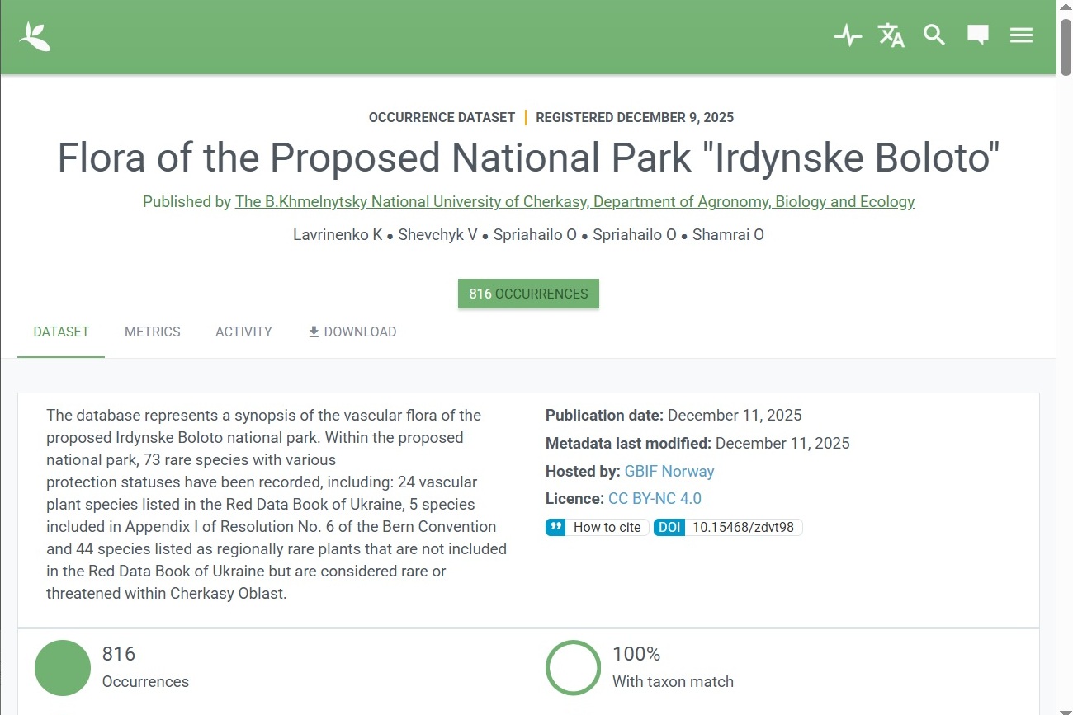Switch to the Activity tab
The height and width of the screenshot is (715, 1073).
coord(243,332)
